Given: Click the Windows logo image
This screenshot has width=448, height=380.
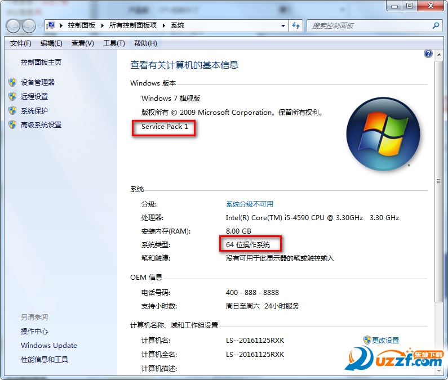Looking at the screenshot, I should 383,134.
